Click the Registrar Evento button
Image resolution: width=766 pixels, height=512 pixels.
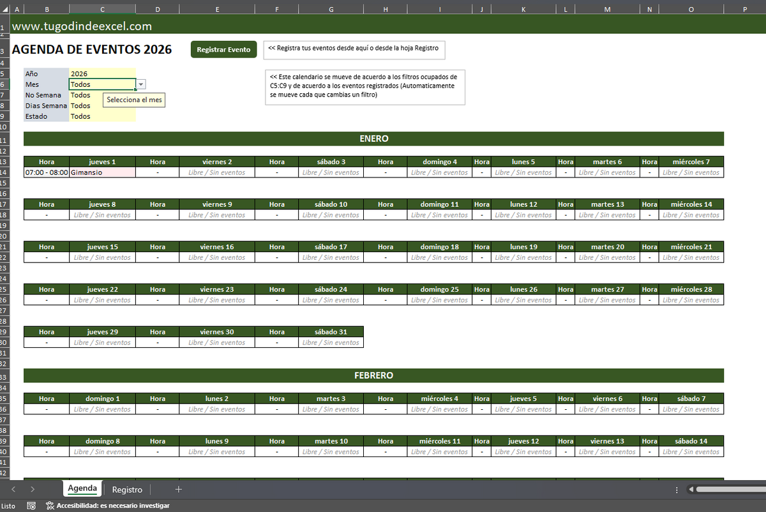click(223, 49)
